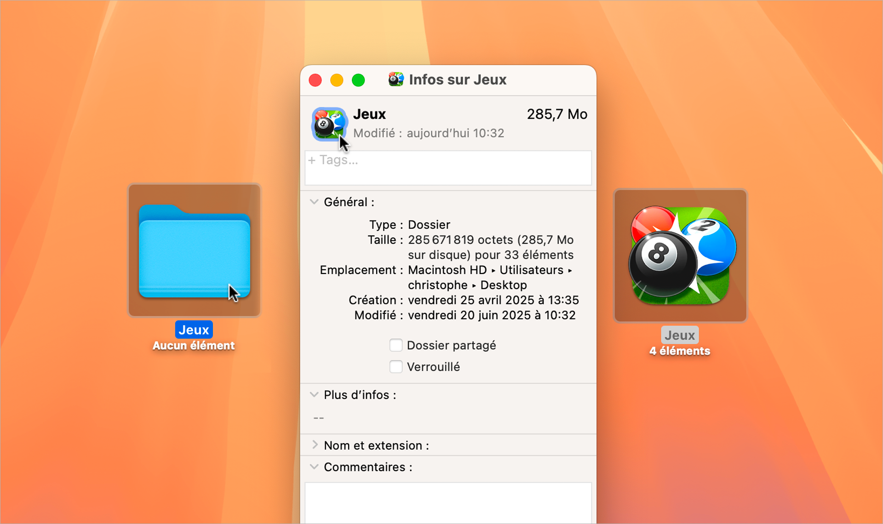Viewport: 883px width, 524px height.
Task: Expand the Nom et extension section
Action: click(x=315, y=445)
